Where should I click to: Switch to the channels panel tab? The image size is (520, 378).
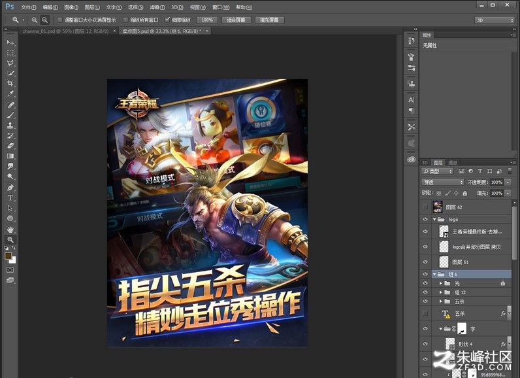pos(453,162)
